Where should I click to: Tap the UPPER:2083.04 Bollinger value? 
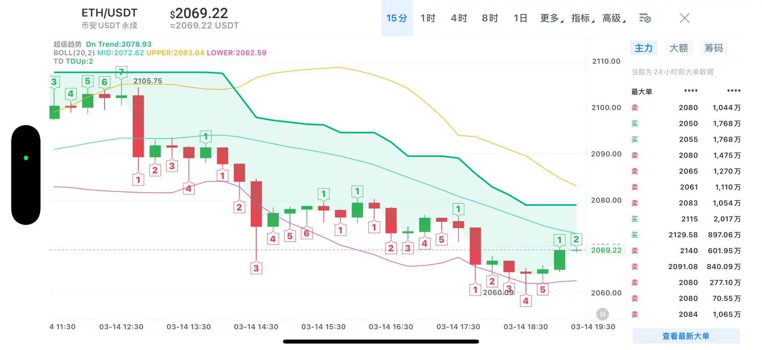175,53
